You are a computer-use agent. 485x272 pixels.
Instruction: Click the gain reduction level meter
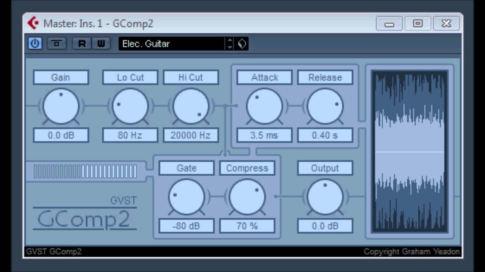pos(85,172)
